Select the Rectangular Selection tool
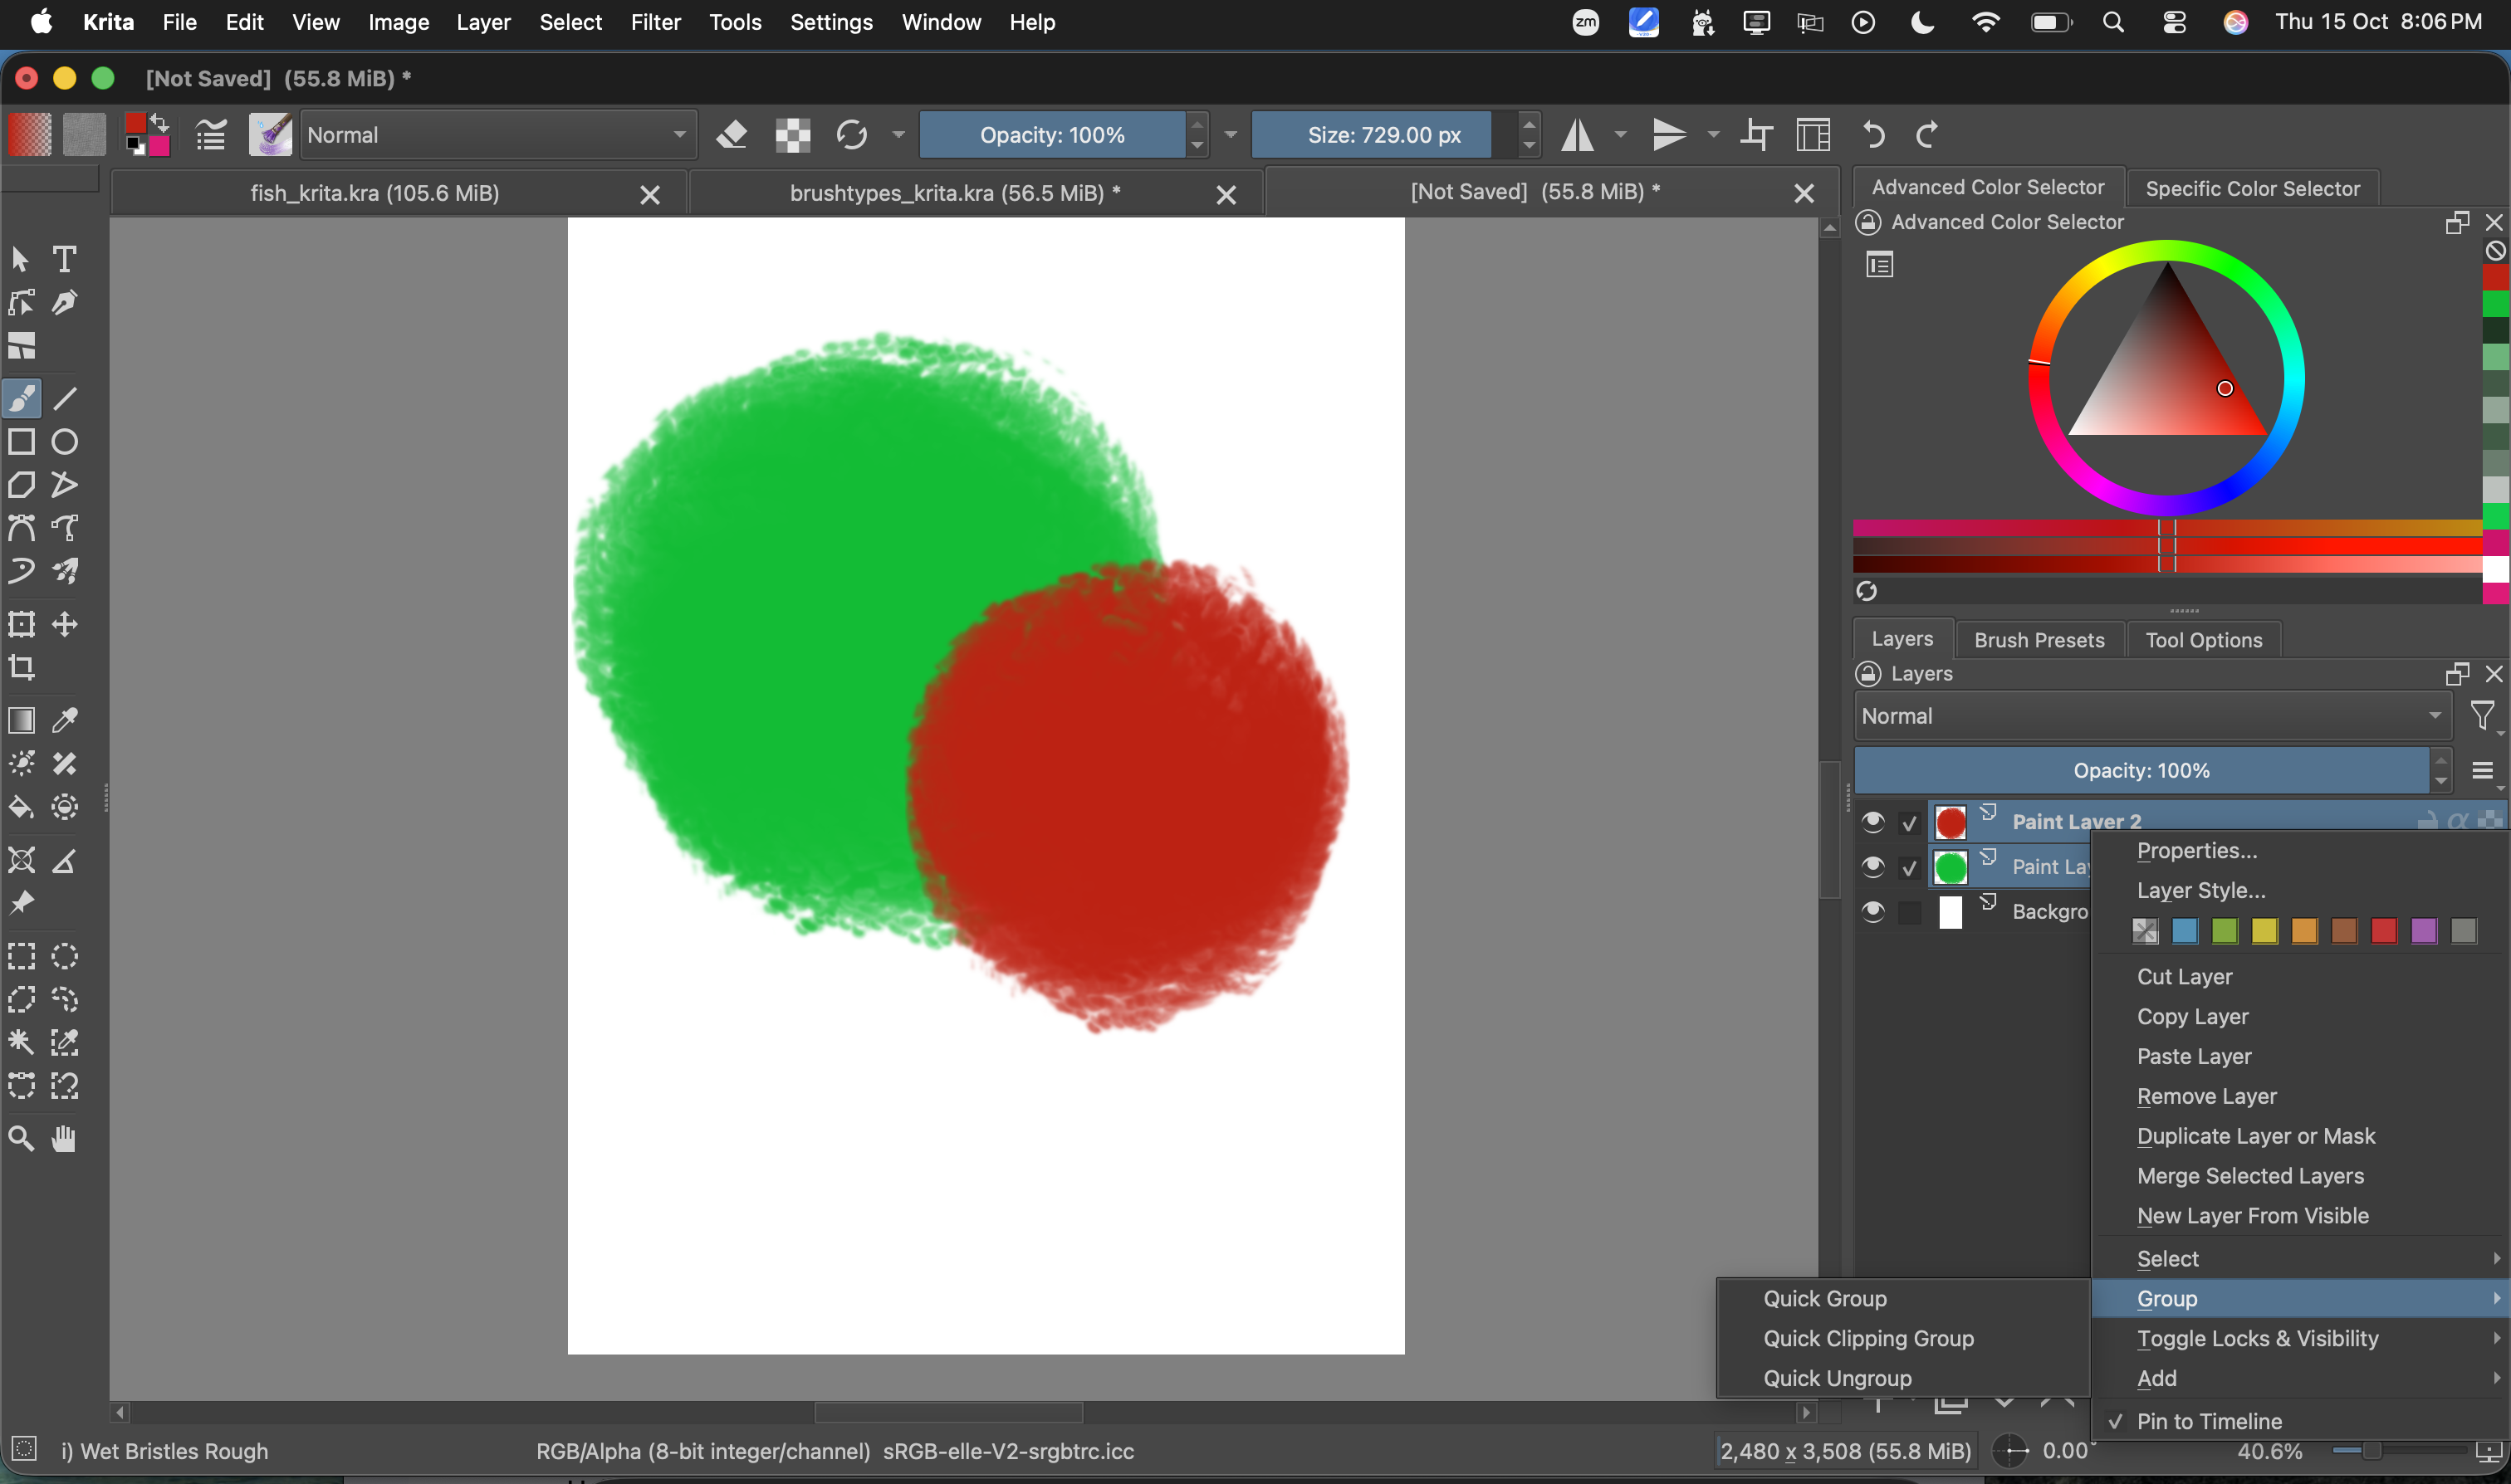2511x1484 pixels. pyautogui.click(x=22, y=956)
